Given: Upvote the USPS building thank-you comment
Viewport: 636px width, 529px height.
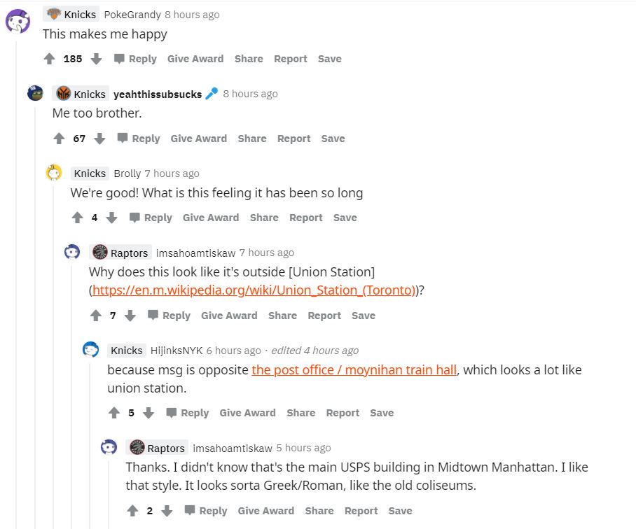Looking at the screenshot, I should (133, 511).
